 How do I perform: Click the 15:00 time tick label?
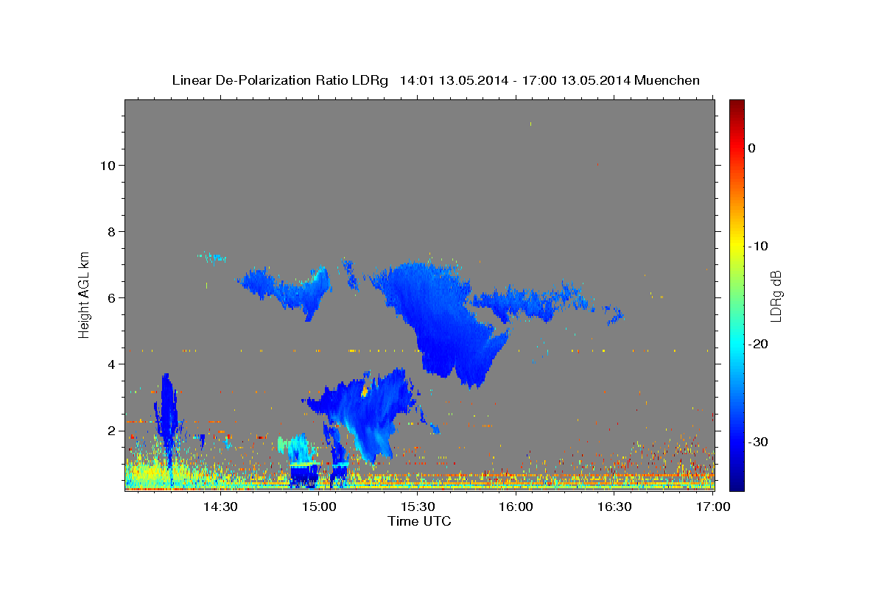click(x=319, y=507)
